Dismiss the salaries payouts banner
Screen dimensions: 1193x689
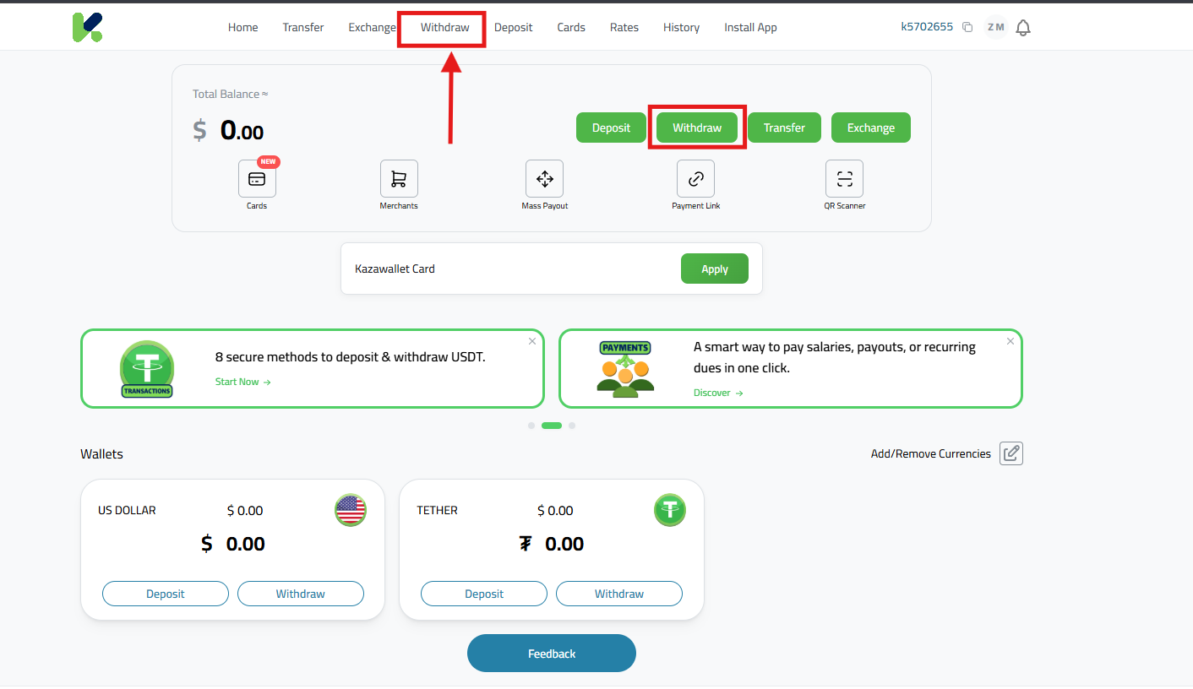point(1011,341)
